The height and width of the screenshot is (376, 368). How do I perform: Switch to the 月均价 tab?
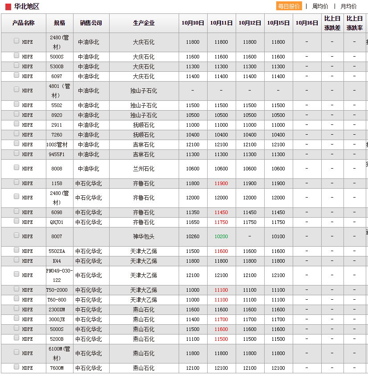pyautogui.click(x=348, y=6)
